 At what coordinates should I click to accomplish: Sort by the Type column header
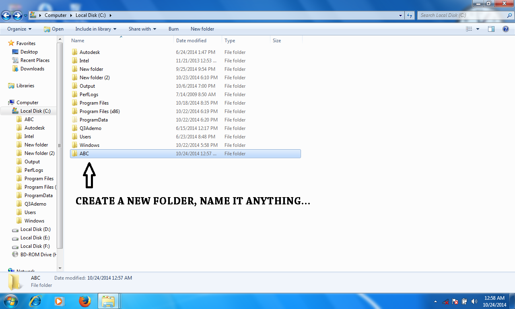click(246, 41)
